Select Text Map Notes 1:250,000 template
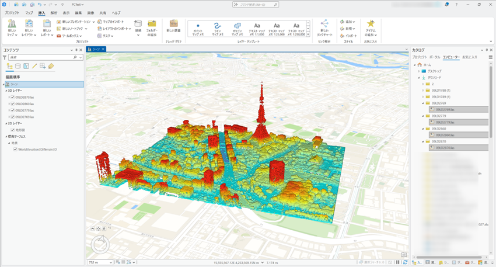This screenshot has width=496, height=267. (x=296, y=29)
